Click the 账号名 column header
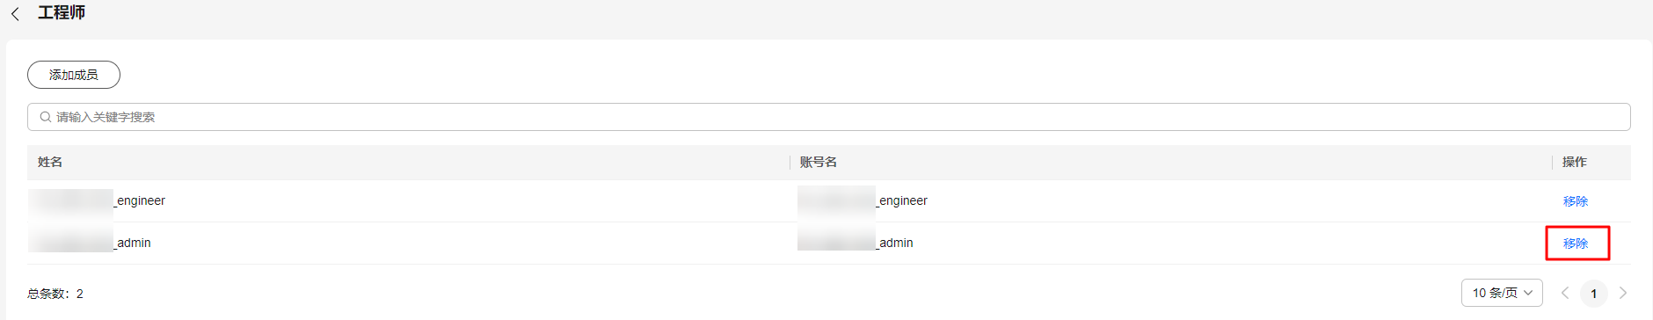 819,162
